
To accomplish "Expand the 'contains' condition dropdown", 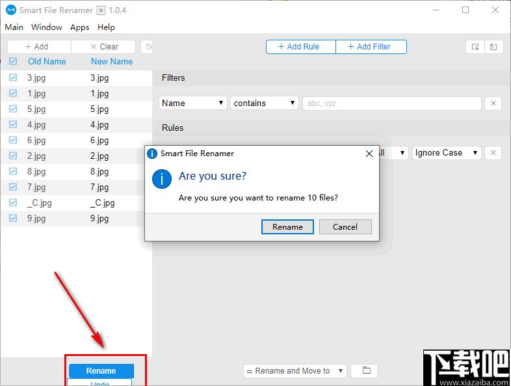I will tap(264, 103).
